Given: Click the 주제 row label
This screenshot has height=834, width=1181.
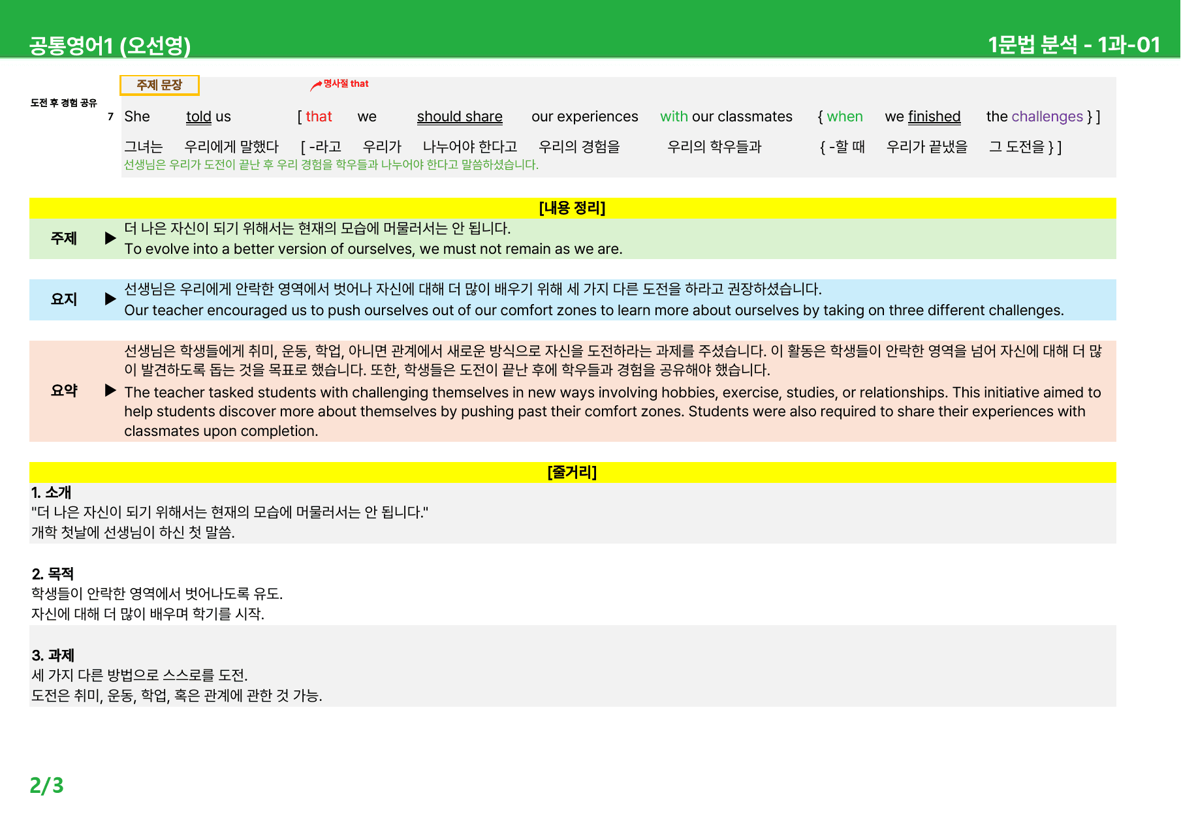Looking at the screenshot, I should pos(63,238).
